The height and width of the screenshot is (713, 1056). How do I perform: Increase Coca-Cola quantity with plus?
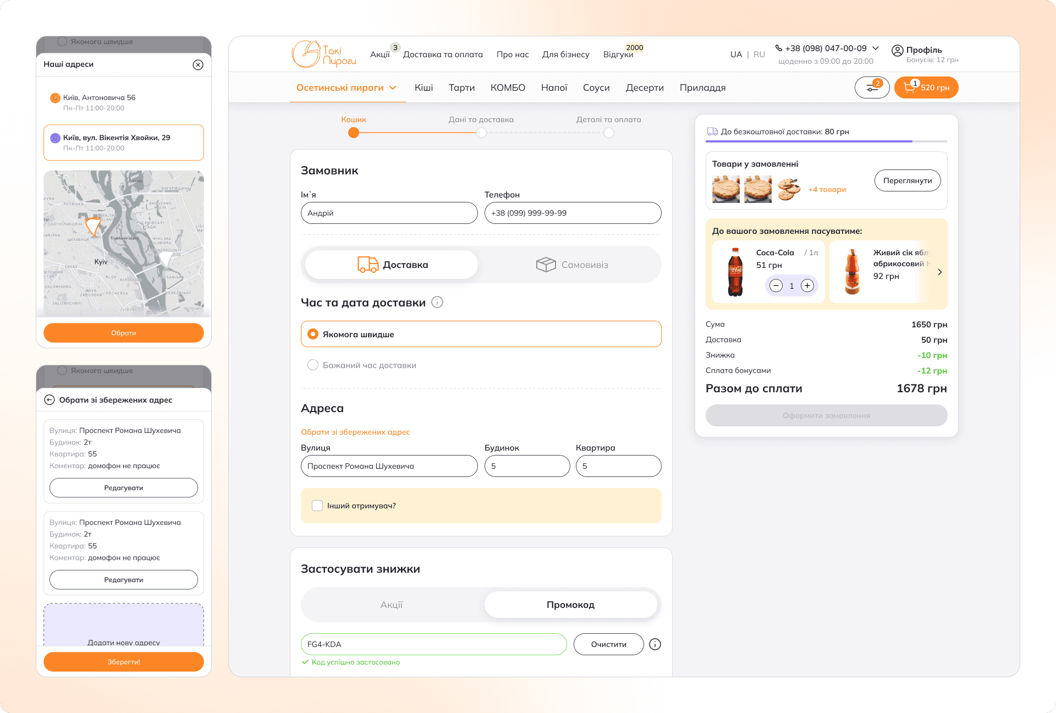(807, 286)
